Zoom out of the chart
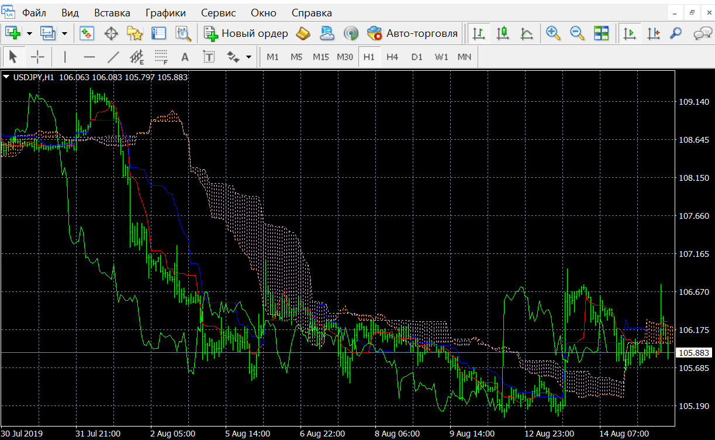The height and width of the screenshot is (440, 715). tap(577, 33)
